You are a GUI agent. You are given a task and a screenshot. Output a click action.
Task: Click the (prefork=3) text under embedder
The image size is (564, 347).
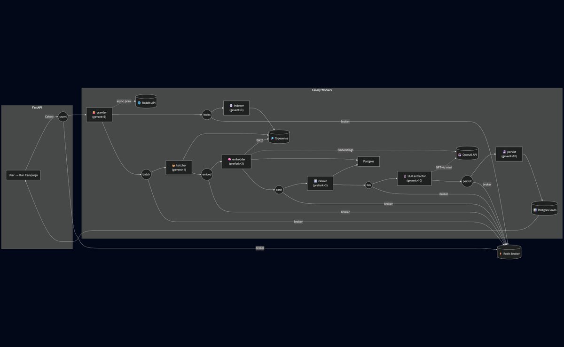click(x=236, y=163)
